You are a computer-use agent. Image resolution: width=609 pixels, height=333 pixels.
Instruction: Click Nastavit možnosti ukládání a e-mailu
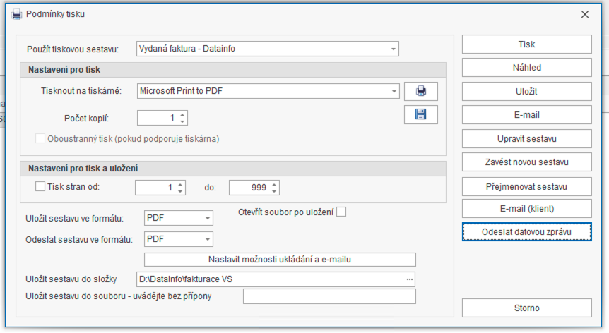tap(280, 260)
